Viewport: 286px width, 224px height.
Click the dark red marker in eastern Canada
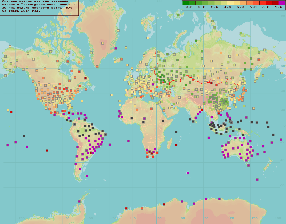tap(86, 78)
